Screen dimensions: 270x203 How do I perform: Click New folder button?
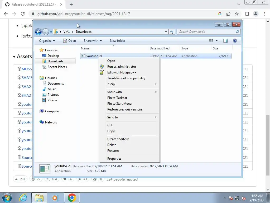coord(118,41)
